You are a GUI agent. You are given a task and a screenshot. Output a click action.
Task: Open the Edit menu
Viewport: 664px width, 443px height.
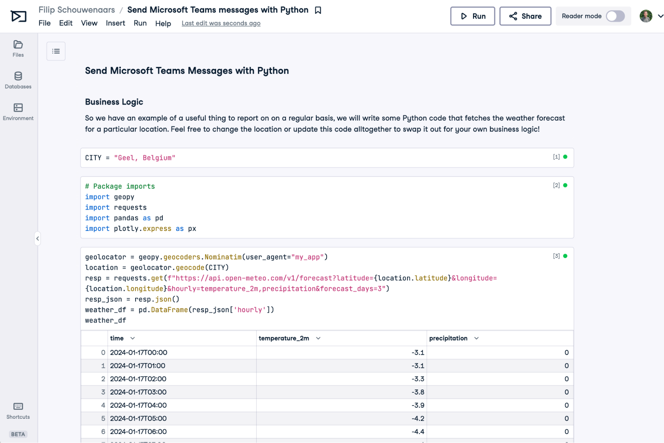pyautogui.click(x=66, y=23)
